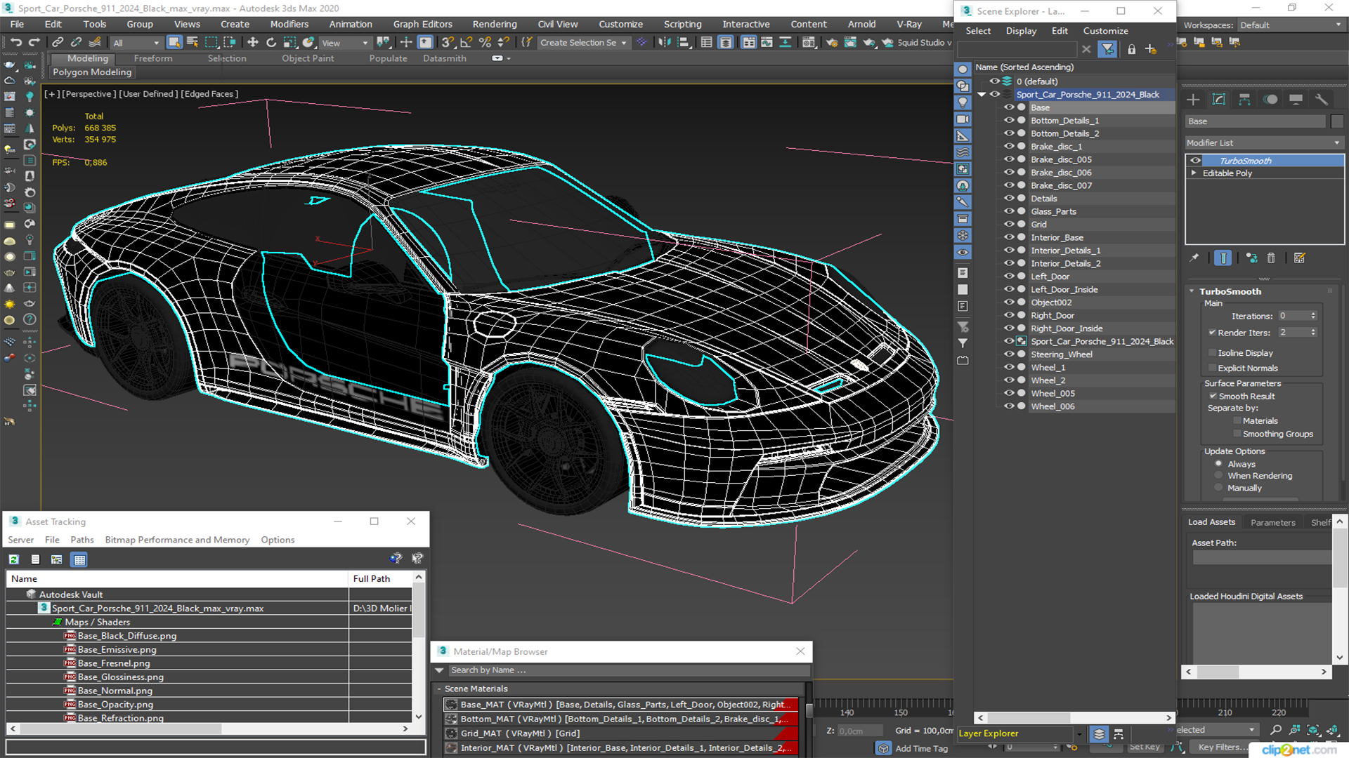Click the Redo arrow in main toolbar

pyautogui.click(x=34, y=43)
